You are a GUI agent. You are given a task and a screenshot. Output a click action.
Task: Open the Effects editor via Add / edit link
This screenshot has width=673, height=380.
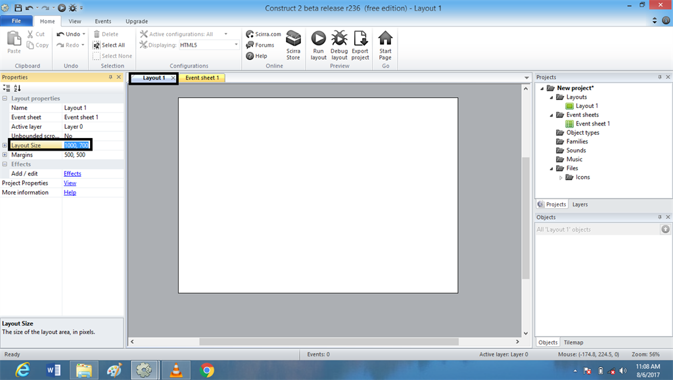(72, 173)
